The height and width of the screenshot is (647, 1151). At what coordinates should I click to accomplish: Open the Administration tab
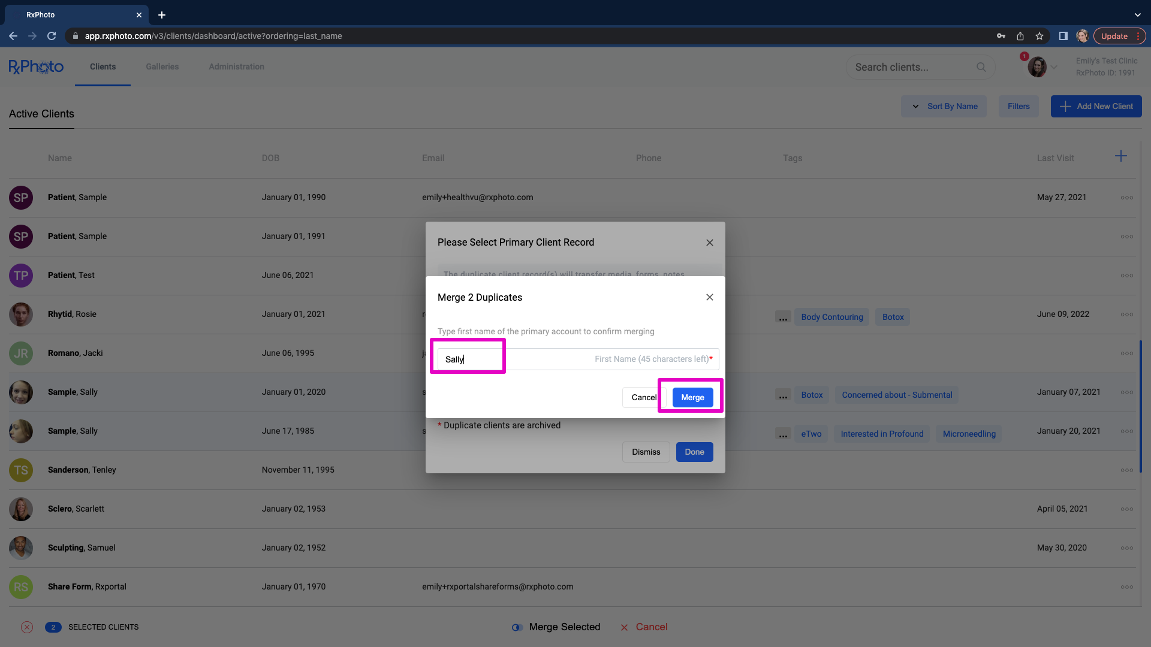coord(236,66)
